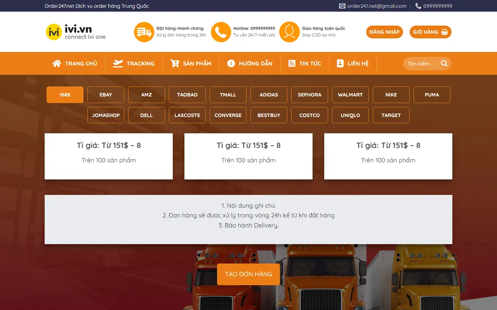Select the BESTBUY store tab

(269, 115)
